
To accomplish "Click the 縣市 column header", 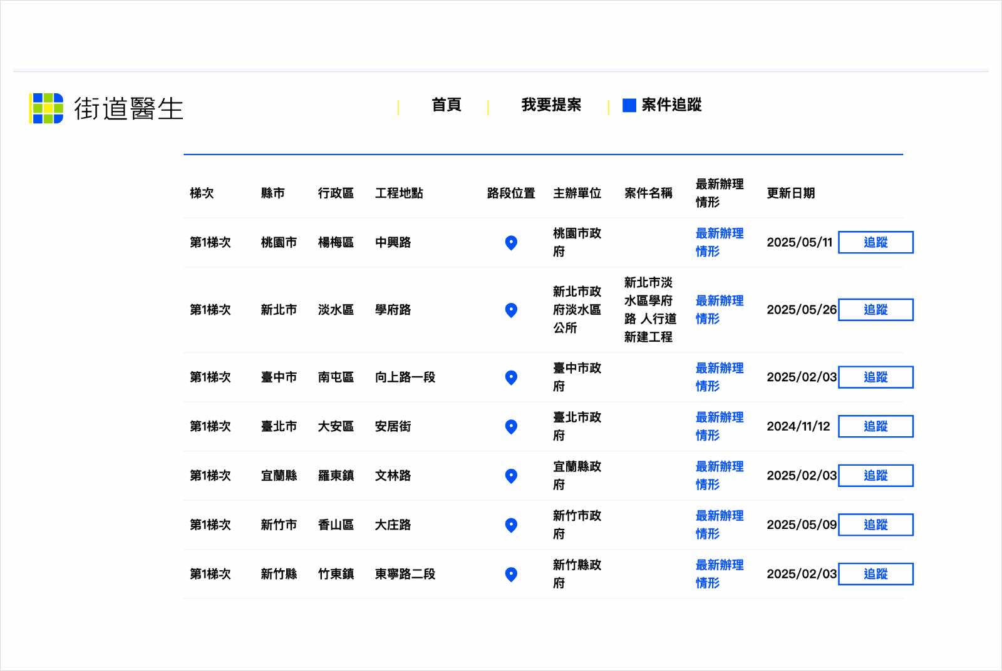I will click(x=273, y=193).
